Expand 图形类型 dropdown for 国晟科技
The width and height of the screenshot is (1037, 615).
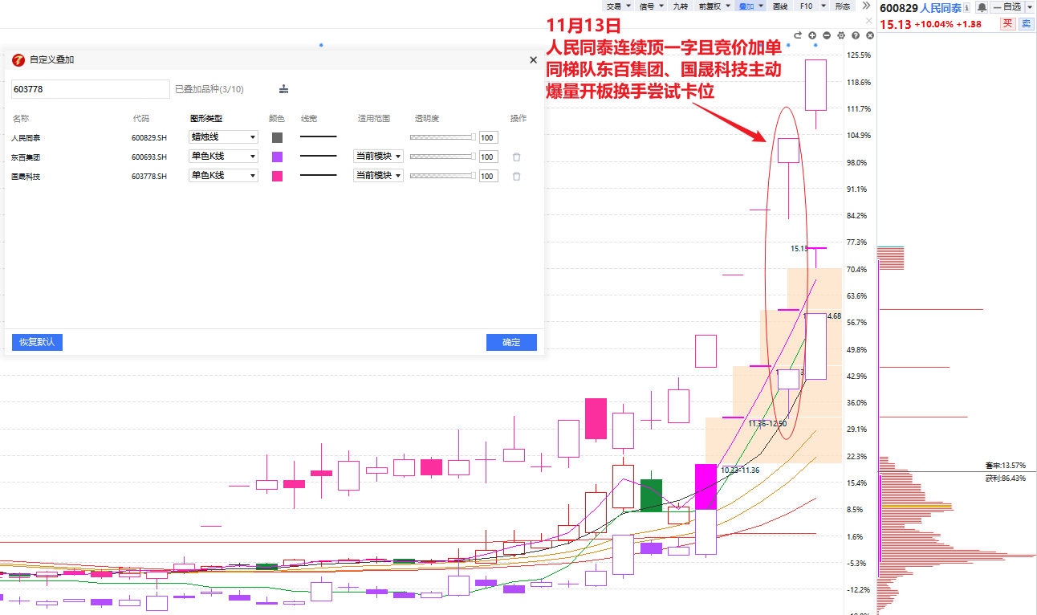(223, 176)
